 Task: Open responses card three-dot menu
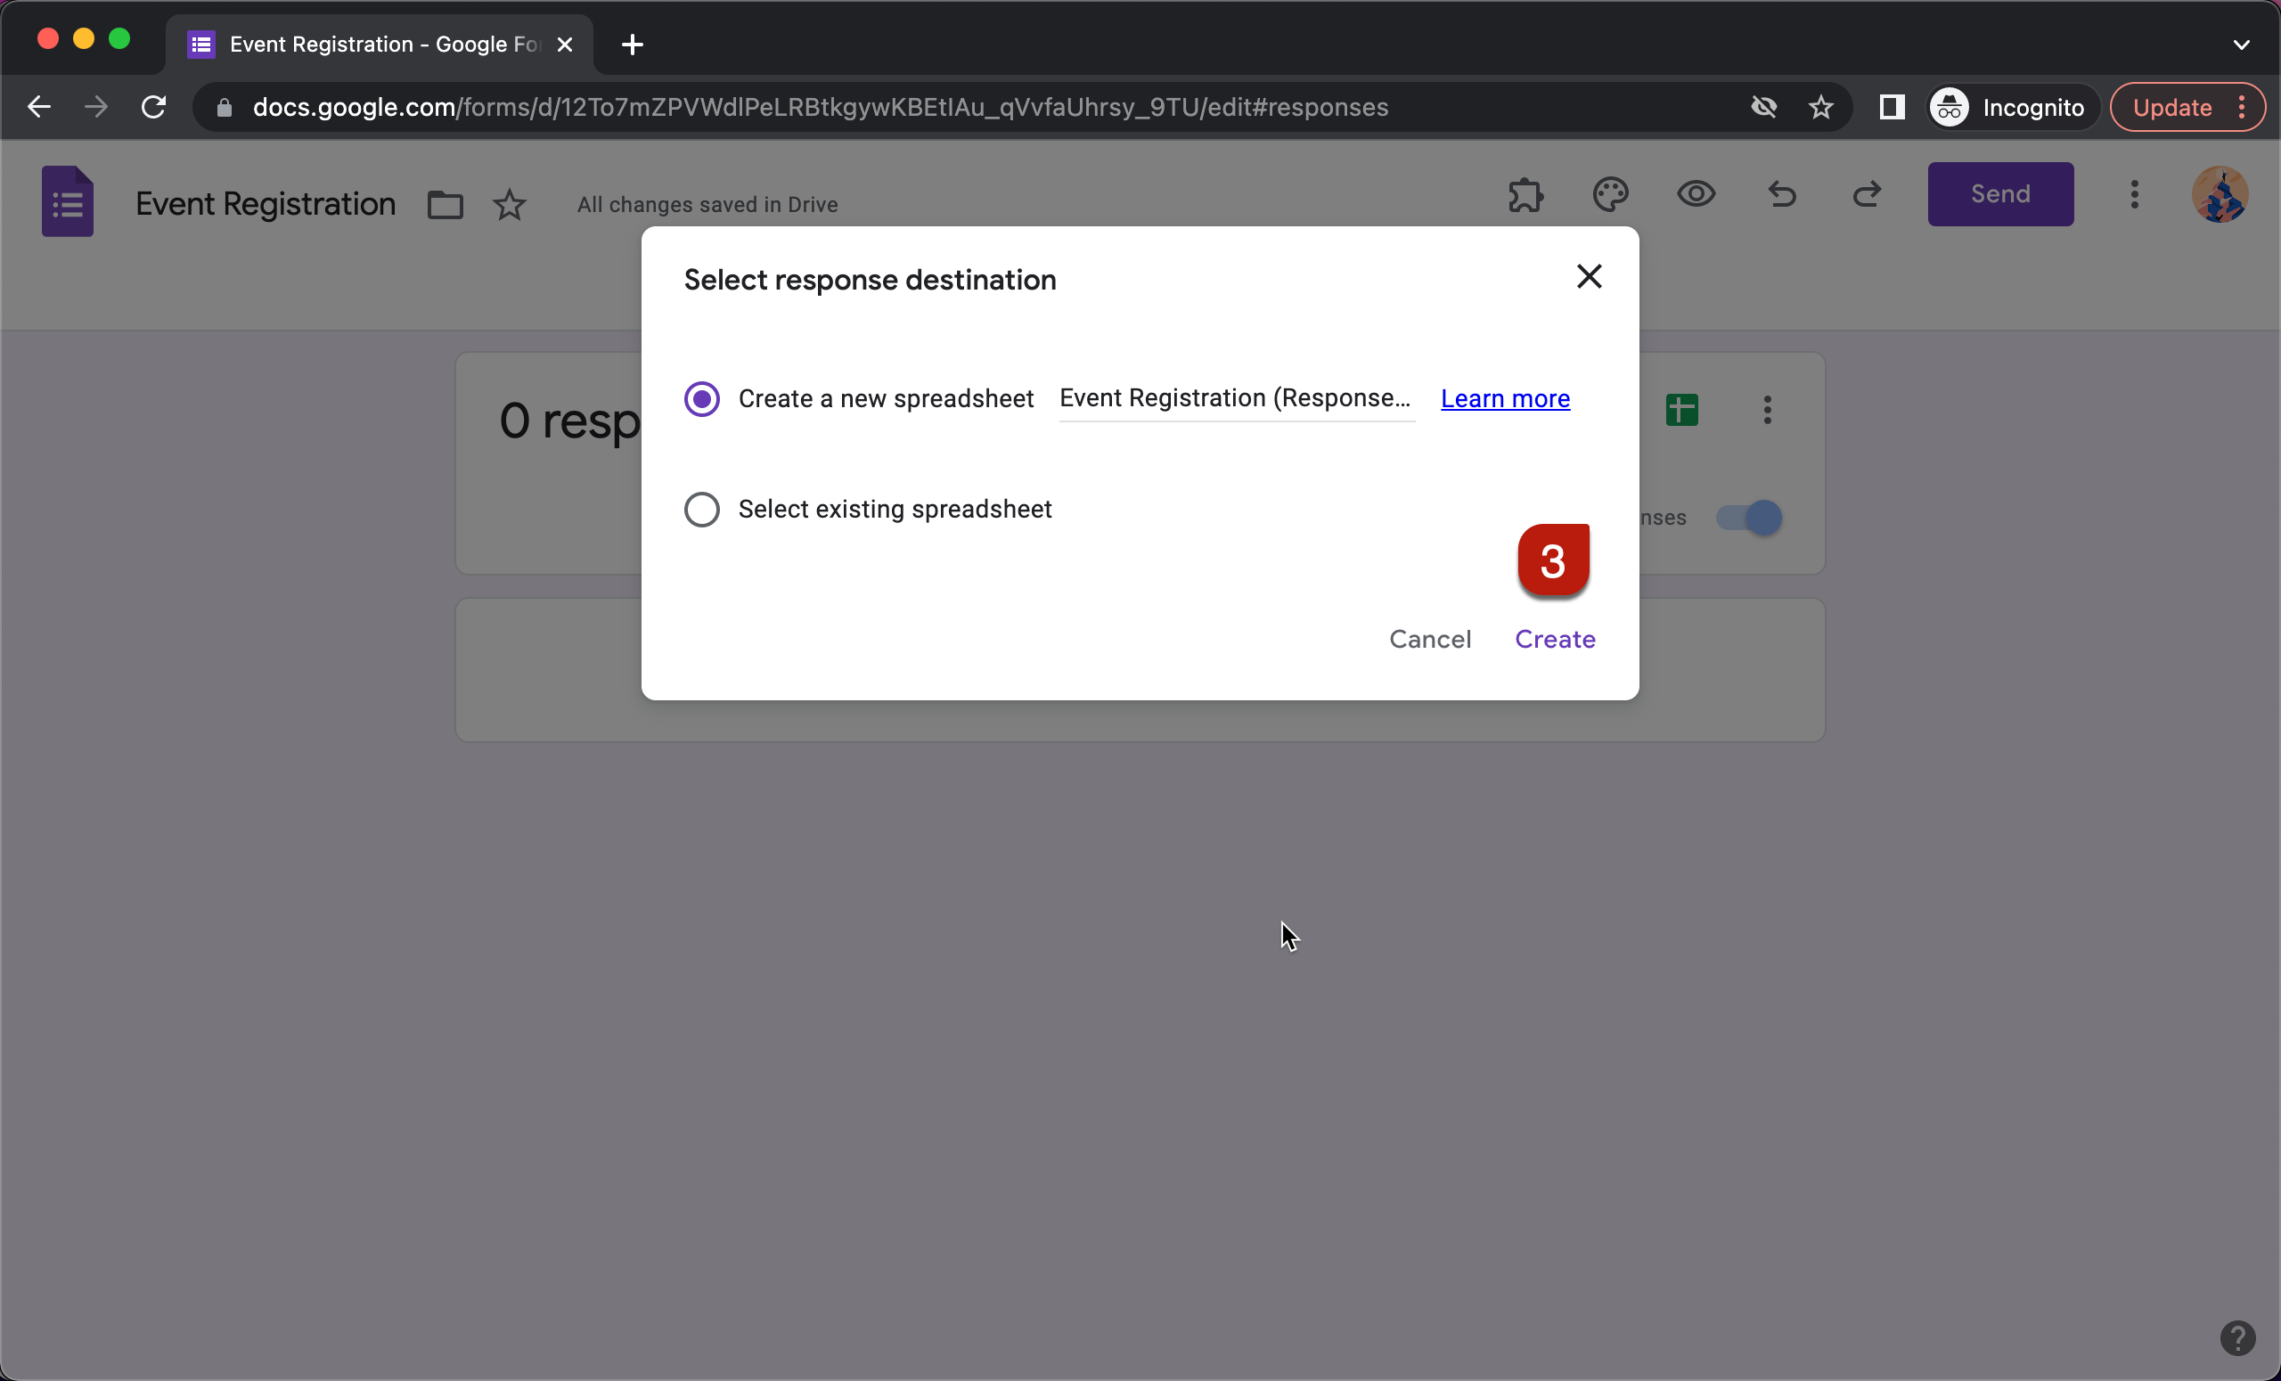[x=1766, y=409]
